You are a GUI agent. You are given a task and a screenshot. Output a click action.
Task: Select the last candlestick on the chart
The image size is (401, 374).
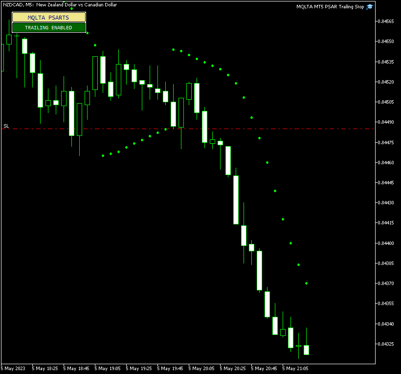(x=306, y=349)
